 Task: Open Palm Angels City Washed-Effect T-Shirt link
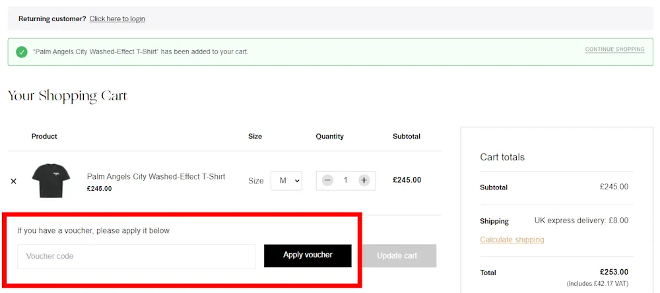[156, 176]
